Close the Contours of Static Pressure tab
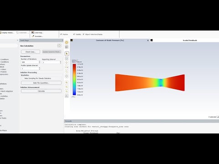 148,41
